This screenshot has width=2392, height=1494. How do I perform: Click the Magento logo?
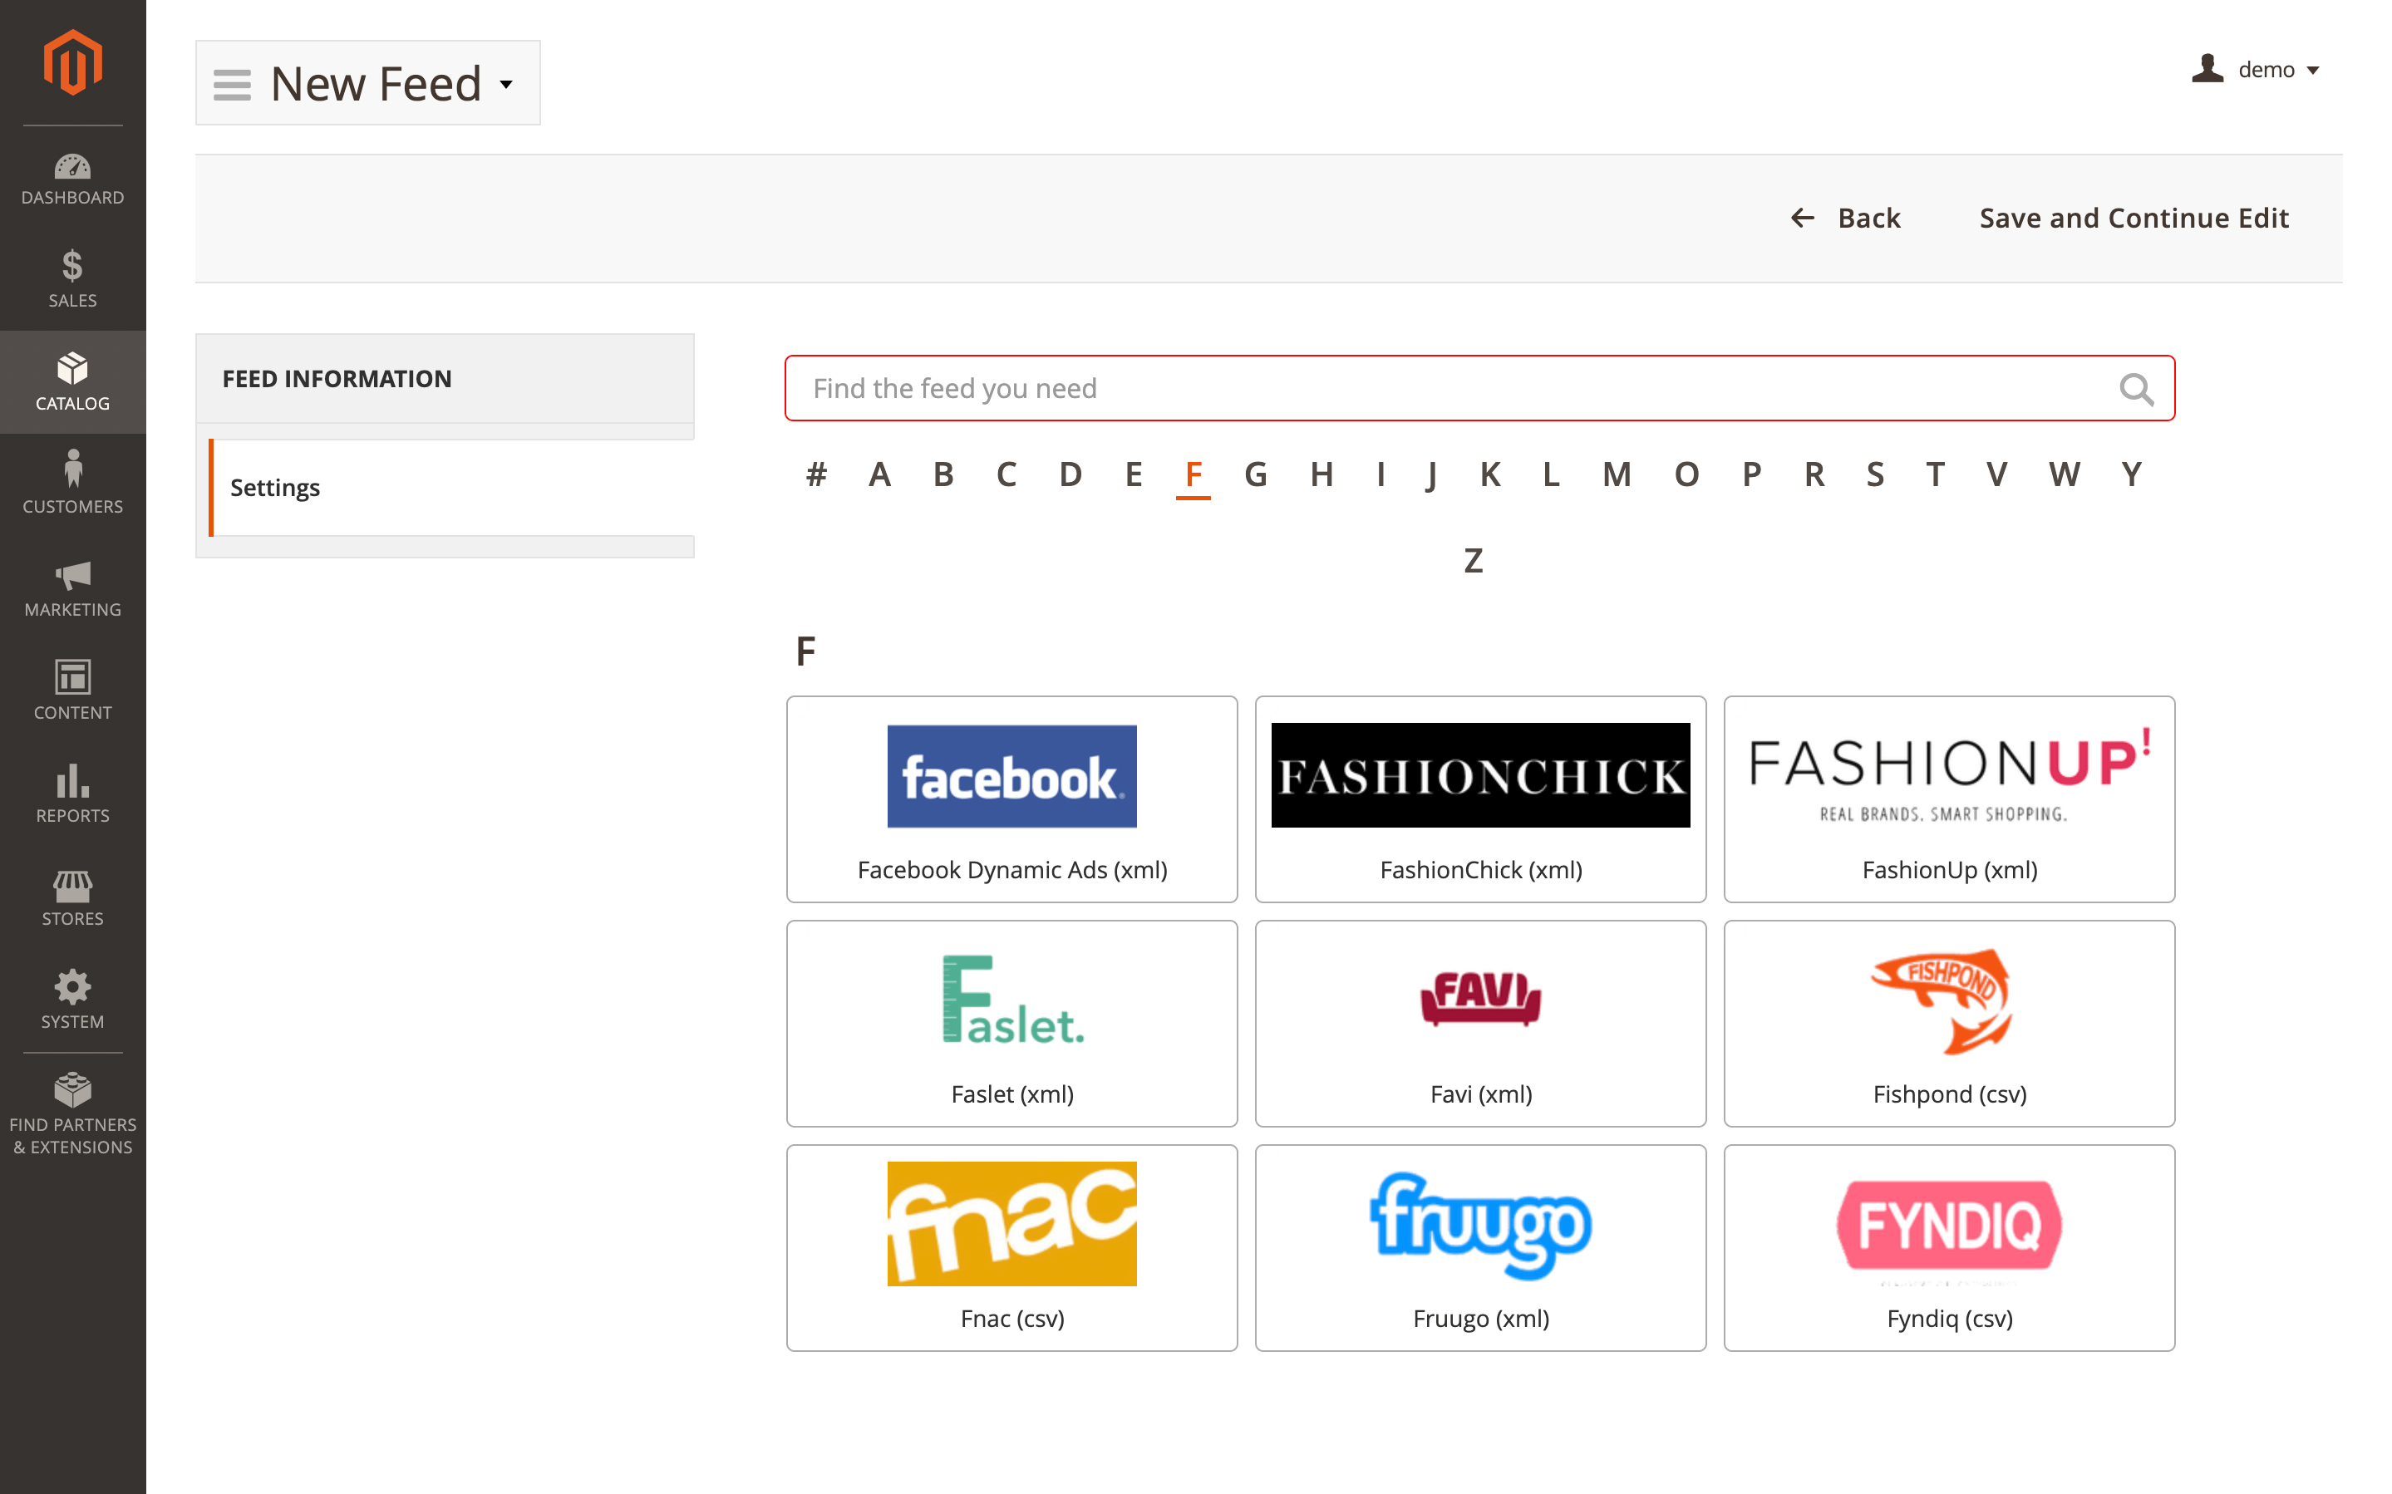coord(72,62)
